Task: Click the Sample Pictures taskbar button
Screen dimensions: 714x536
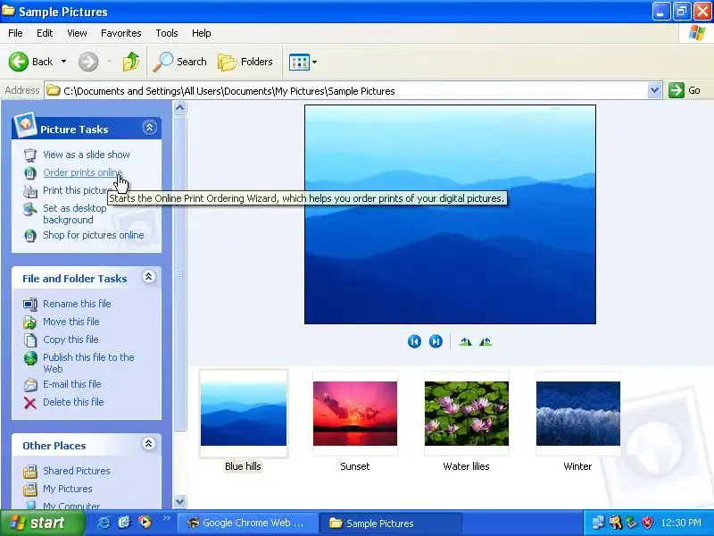Action: click(x=390, y=523)
